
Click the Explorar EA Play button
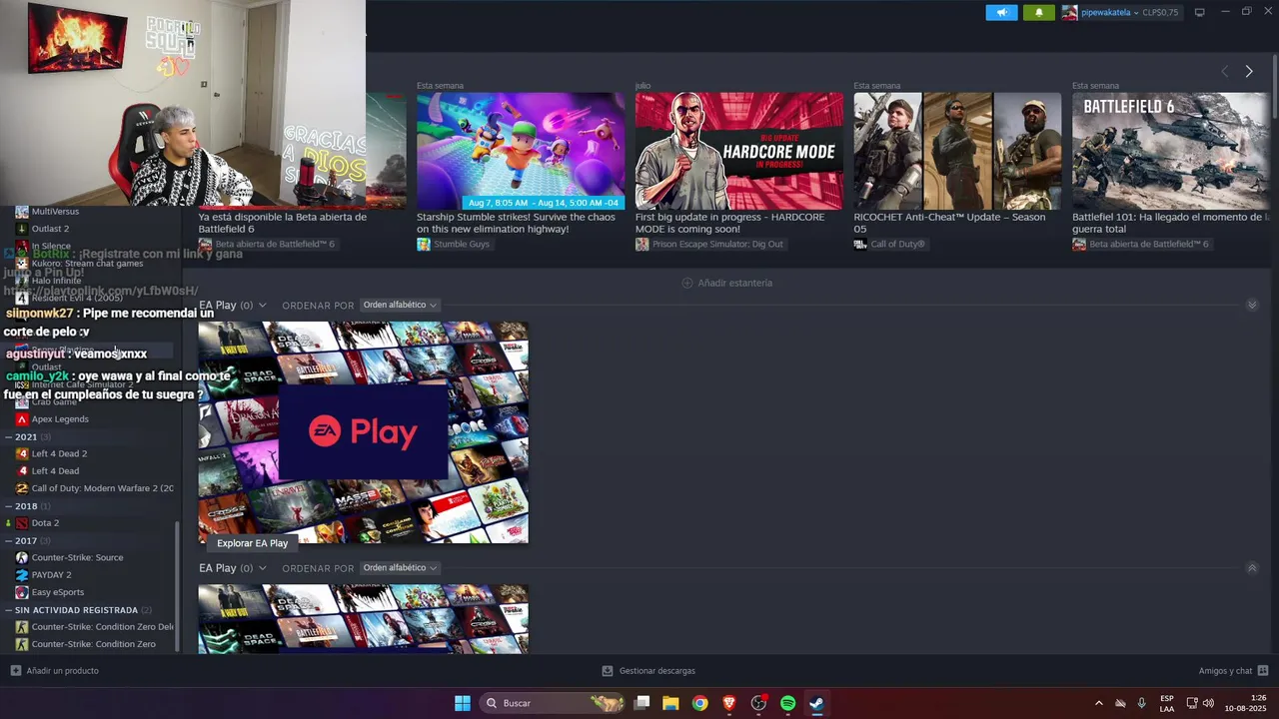tap(252, 543)
